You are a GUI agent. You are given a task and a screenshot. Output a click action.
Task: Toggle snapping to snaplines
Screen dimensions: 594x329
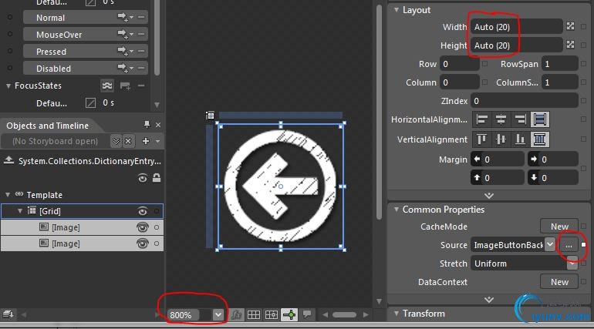pyautogui.click(x=290, y=314)
